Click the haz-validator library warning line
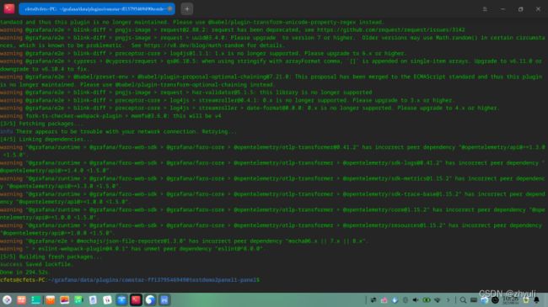This screenshot has height=307, width=548. [186, 93]
